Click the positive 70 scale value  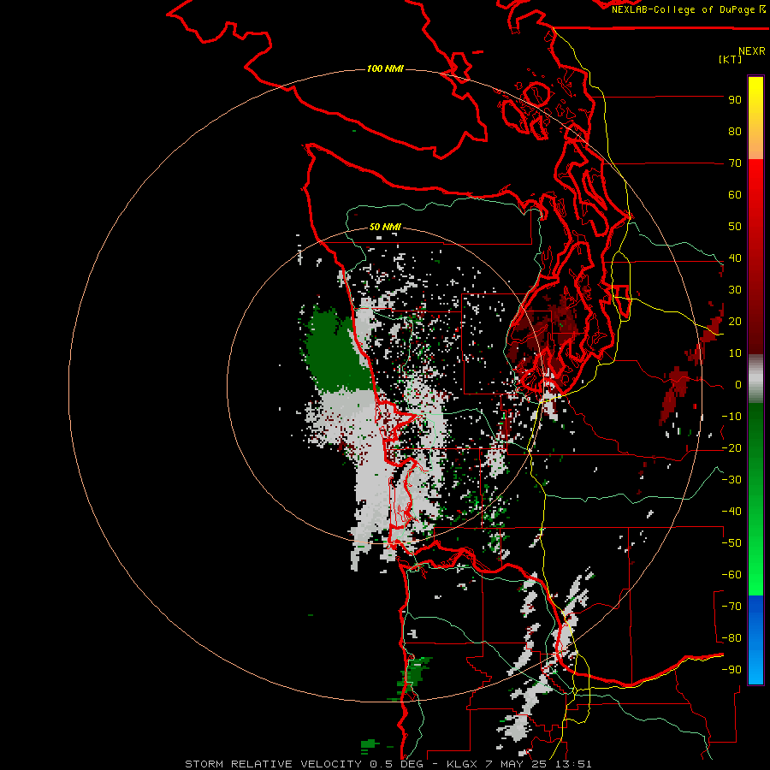click(735, 163)
